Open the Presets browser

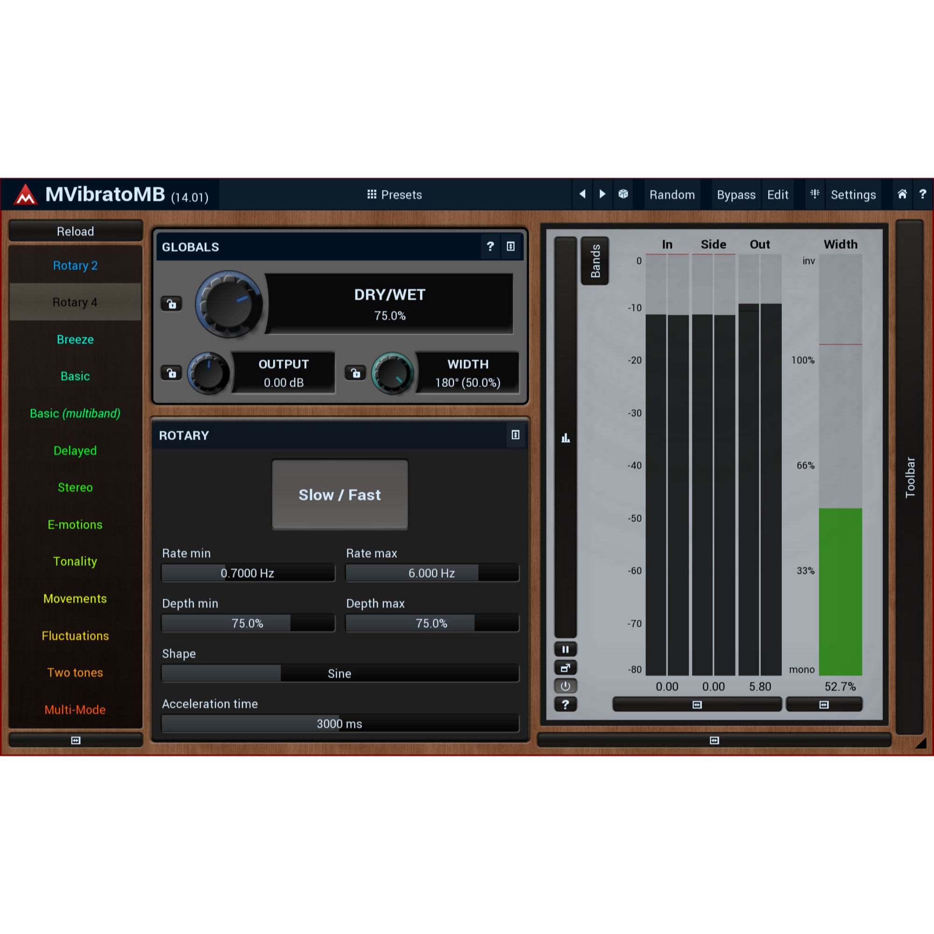(x=395, y=194)
